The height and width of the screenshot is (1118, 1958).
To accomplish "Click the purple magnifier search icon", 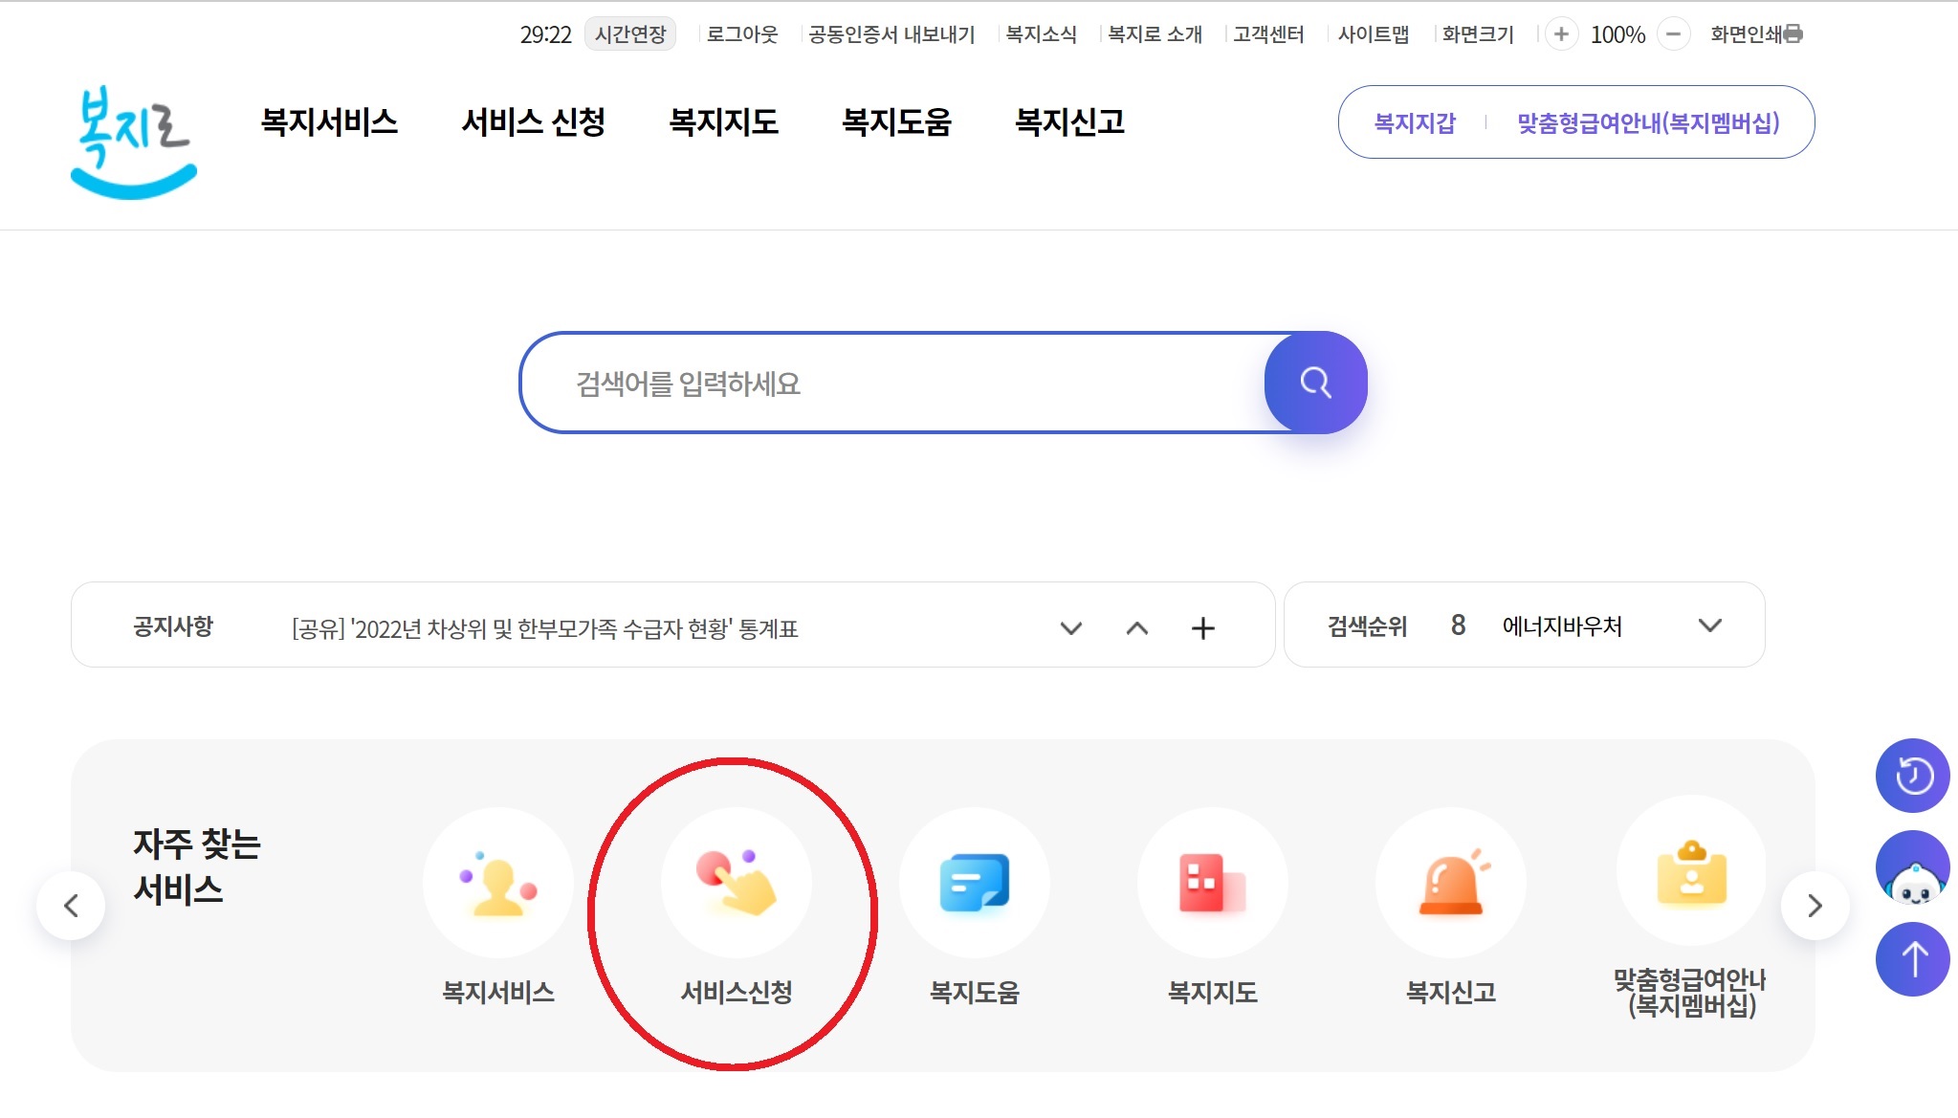I will [1316, 382].
